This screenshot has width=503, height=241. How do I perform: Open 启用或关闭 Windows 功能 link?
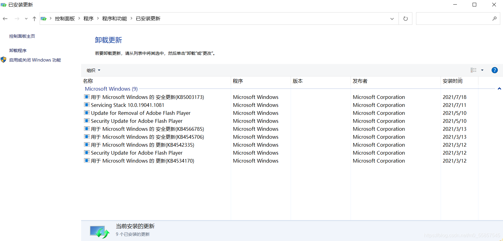(x=35, y=60)
